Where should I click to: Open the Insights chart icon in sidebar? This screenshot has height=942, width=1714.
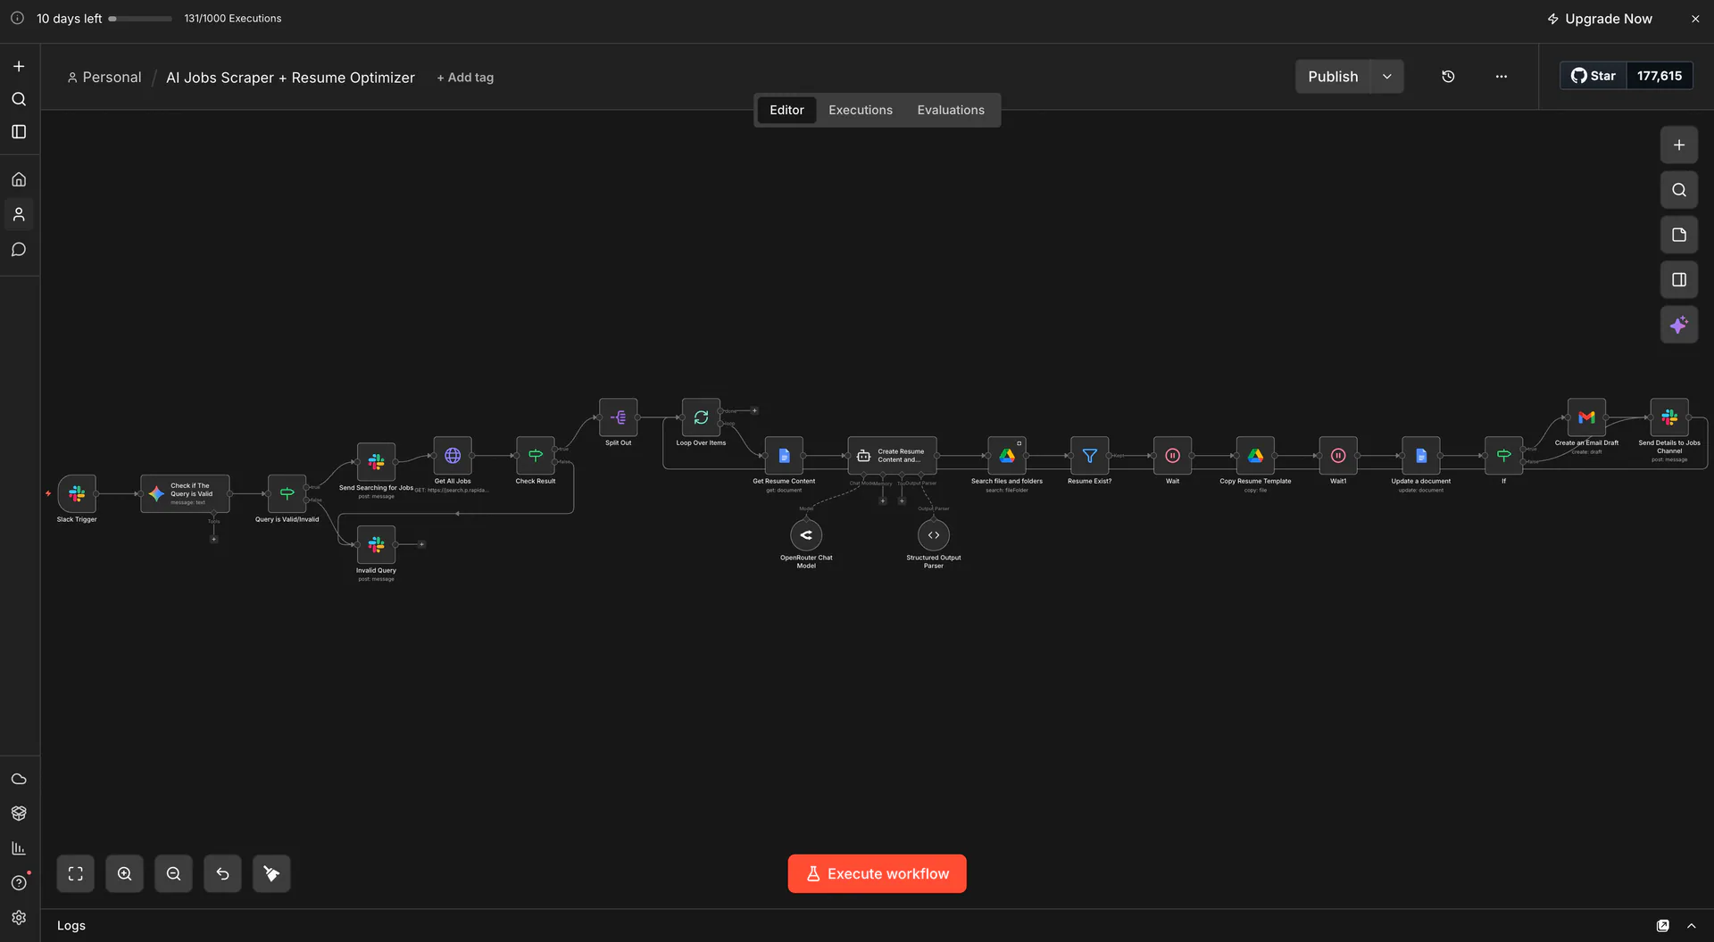(19, 848)
